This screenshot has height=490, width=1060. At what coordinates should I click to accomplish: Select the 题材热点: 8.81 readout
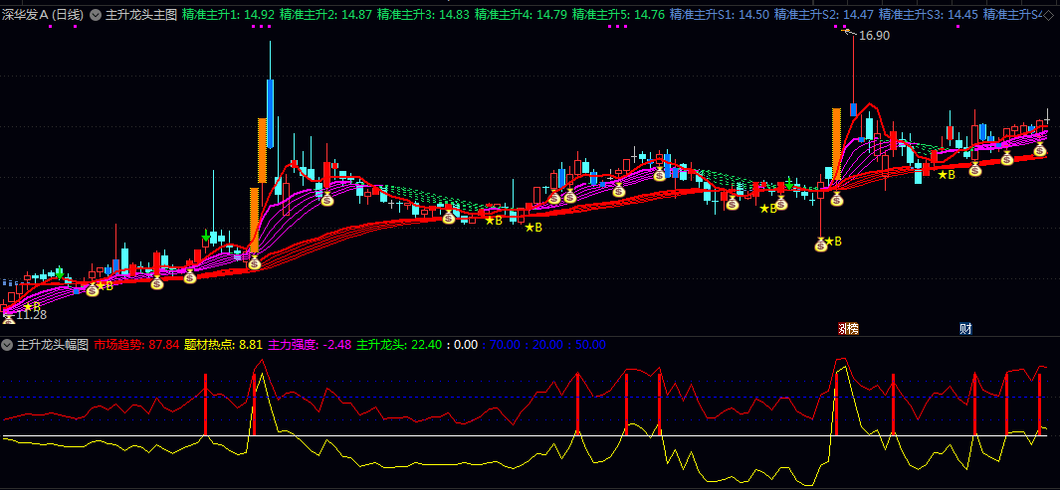[223, 345]
